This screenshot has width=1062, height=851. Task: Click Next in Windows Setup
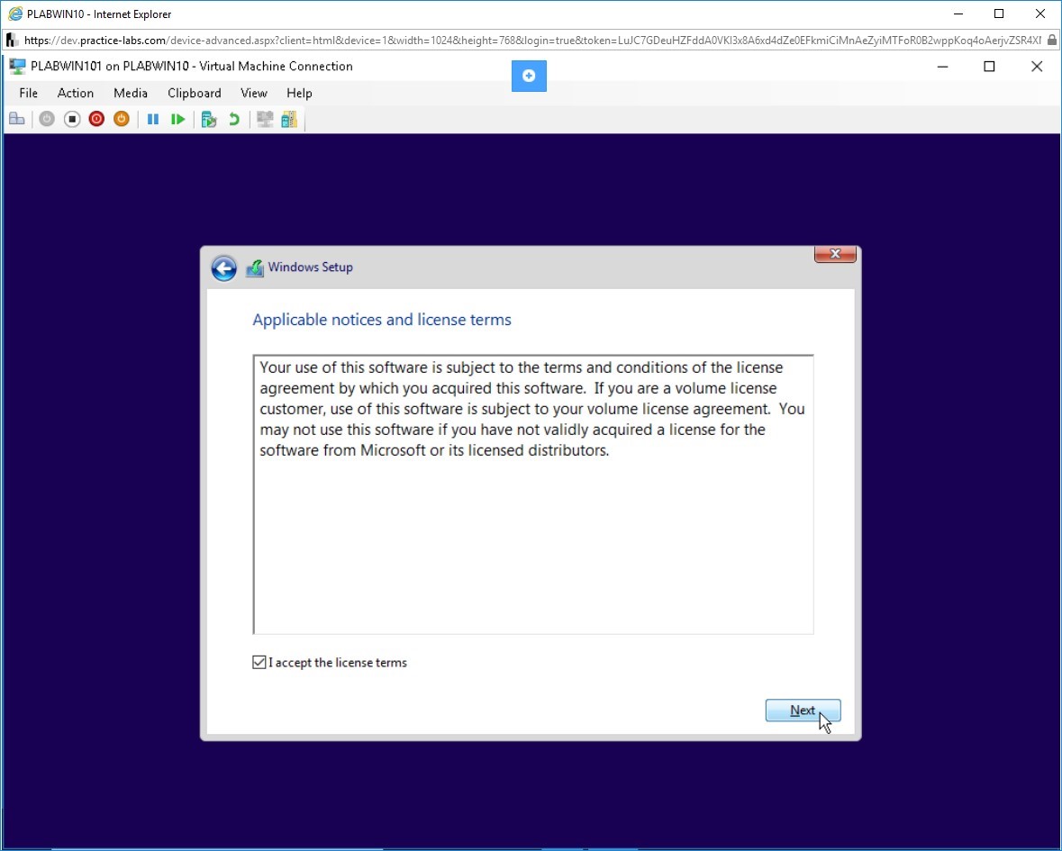803,711
